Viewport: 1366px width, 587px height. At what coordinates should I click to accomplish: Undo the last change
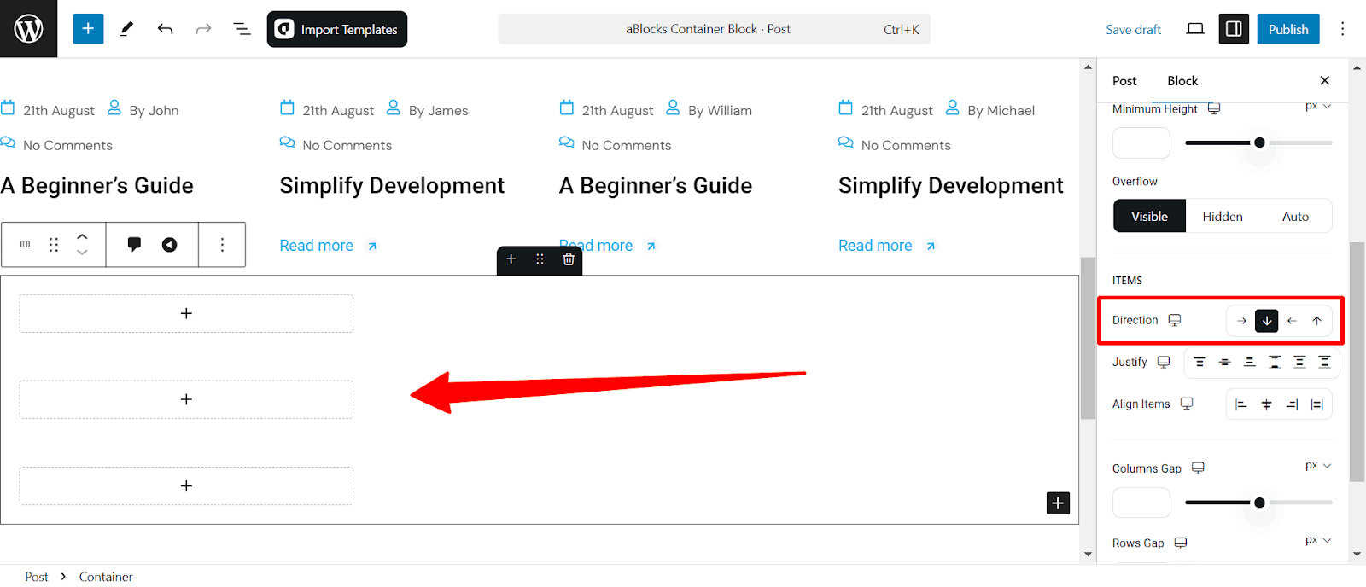[x=165, y=29]
